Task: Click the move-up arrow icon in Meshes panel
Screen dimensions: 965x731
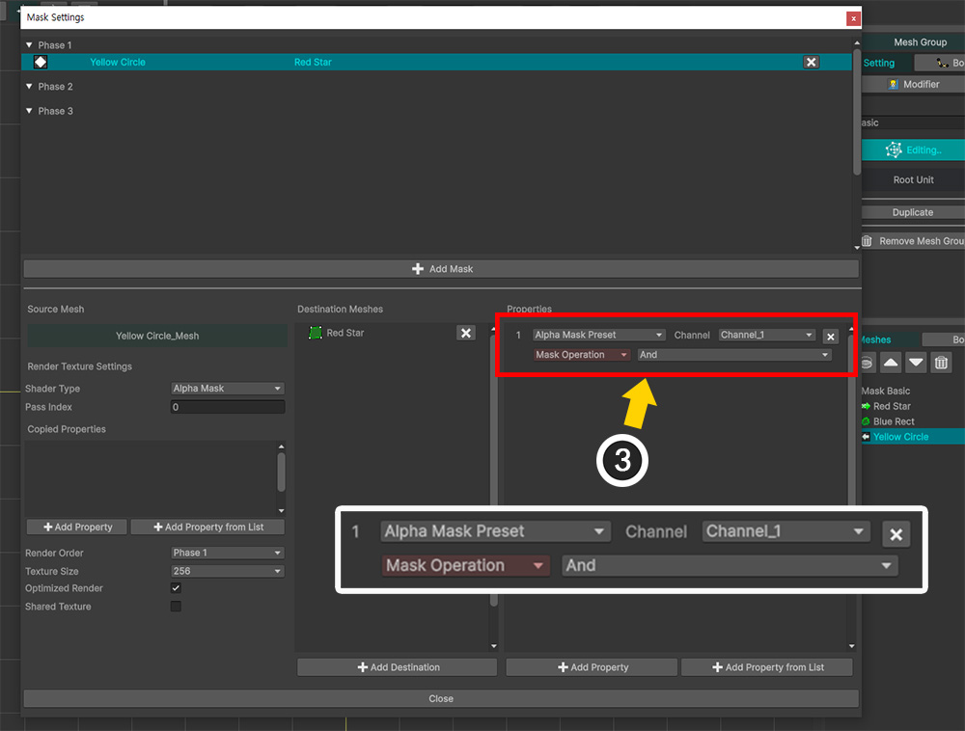Action: coord(891,363)
